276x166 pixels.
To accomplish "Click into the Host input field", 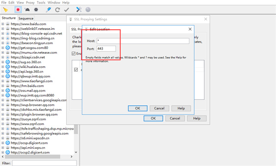I will click(x=143, y=41).
